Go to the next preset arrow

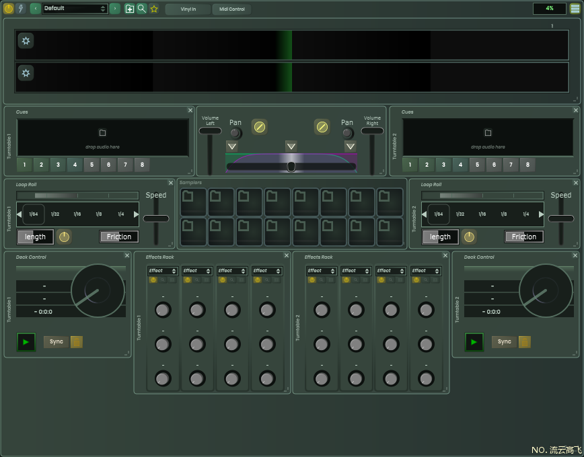click(x=114, y=8)
